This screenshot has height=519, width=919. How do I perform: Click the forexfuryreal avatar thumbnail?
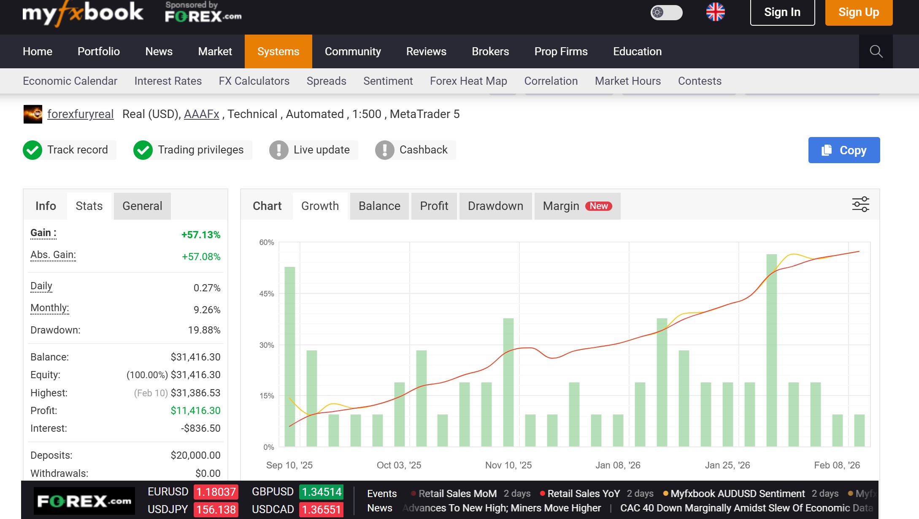(x=33, y=114)
